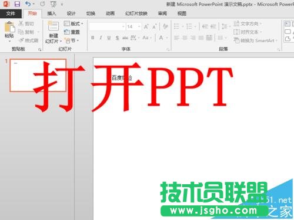Click the columns icon in paragraph group

pyautogui.click(x=220, y=38)
